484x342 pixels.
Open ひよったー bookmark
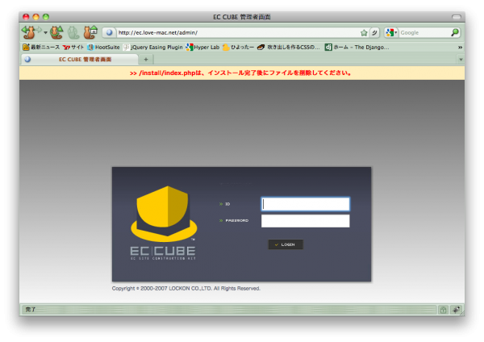238,48
